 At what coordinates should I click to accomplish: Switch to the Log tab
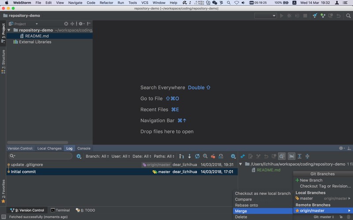69,148
